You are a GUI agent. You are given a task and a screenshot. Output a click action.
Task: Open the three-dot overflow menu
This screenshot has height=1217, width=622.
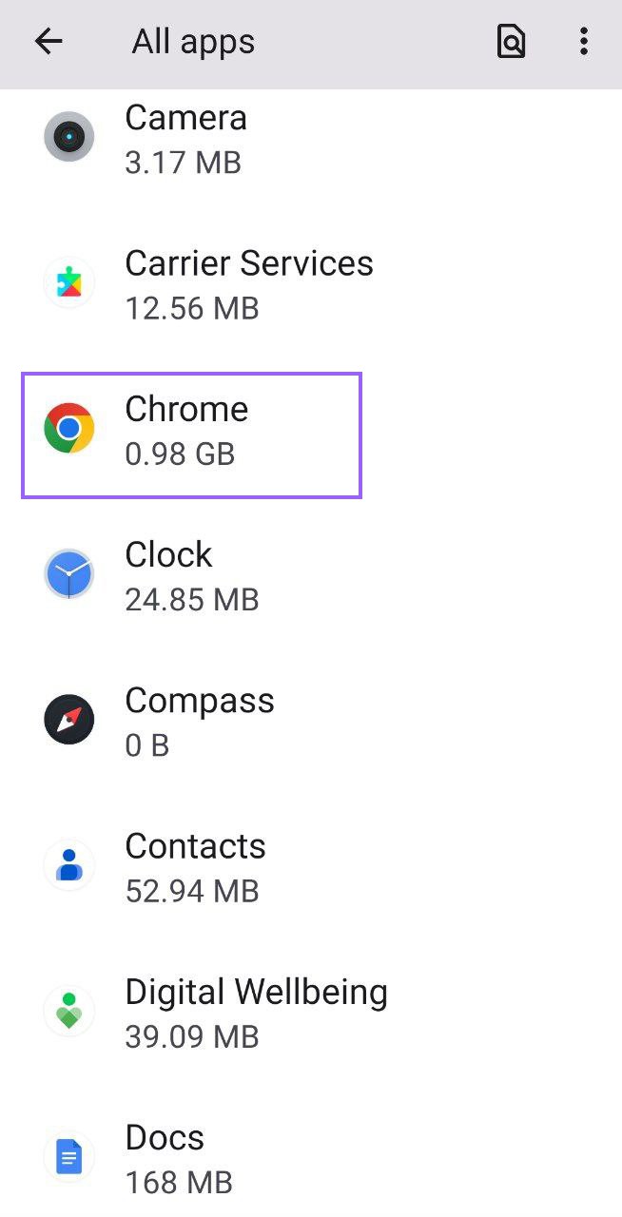584,41
